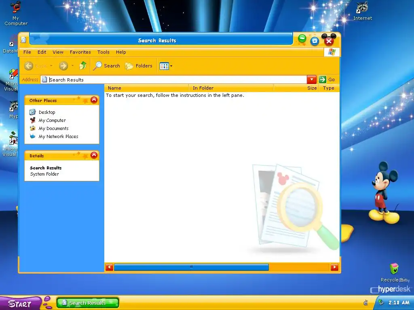Image resolution: width=414 pixels, height=310 pixels.
Task: Click the Go button label
Action: [x=332, y=80]
